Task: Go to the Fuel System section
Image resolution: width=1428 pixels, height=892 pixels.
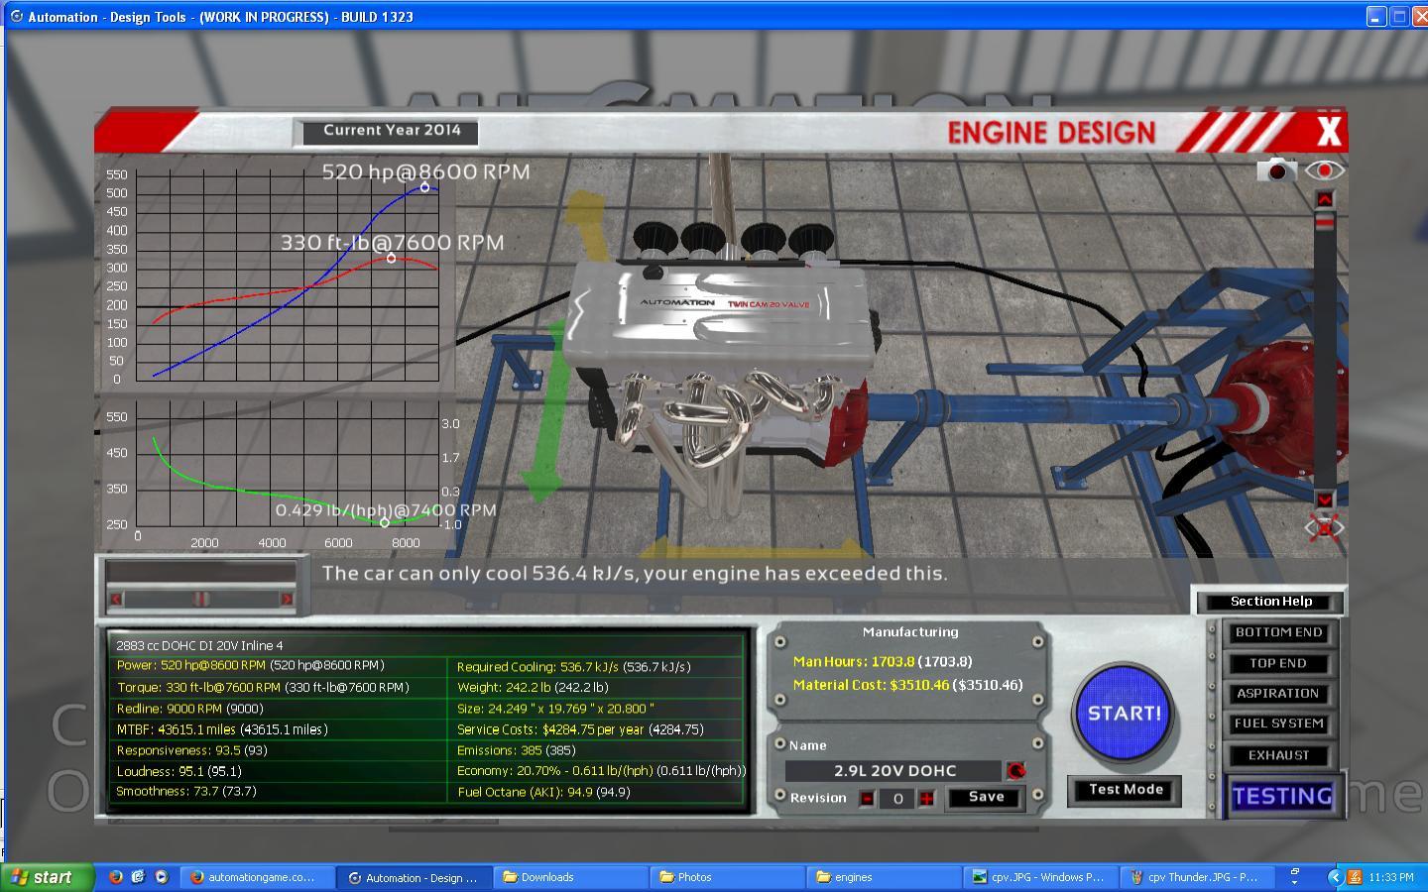Action: (x=1277, y=725)
